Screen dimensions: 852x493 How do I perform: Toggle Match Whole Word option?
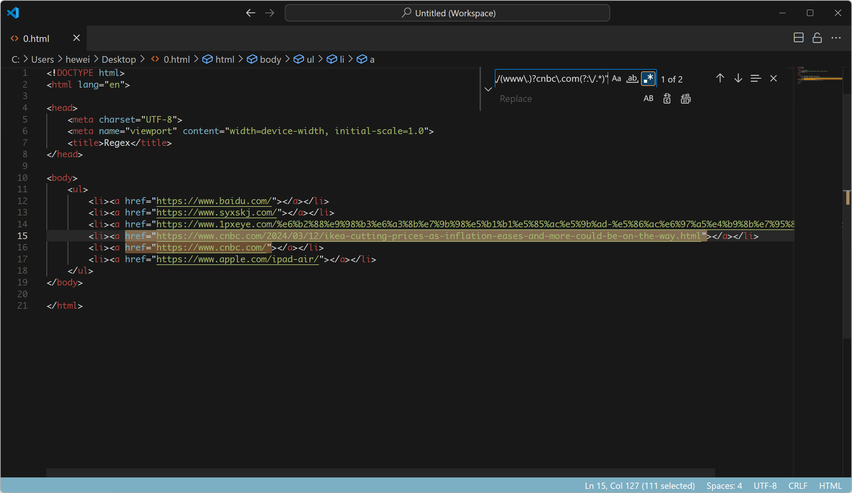tap(632, 79)
